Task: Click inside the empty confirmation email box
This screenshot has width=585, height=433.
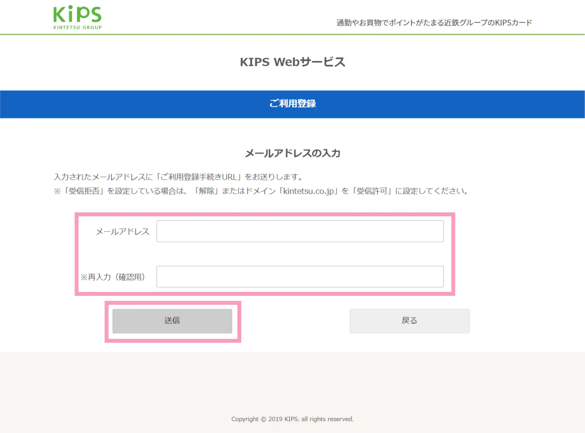Action: [300, 277]
